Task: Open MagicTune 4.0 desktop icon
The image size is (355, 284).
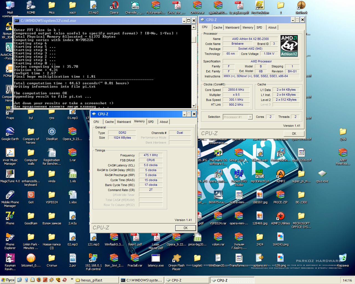Action: point(10,176)
